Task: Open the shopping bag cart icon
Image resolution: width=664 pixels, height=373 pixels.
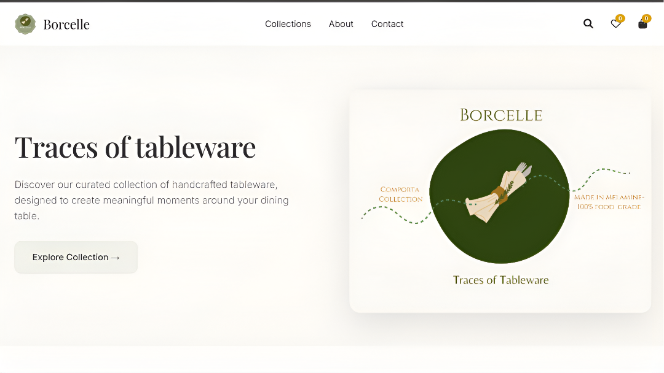Action: point(642,25)
